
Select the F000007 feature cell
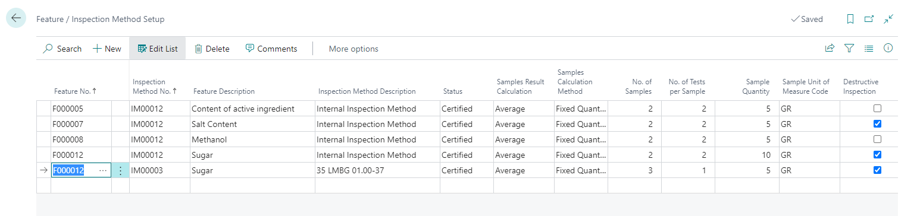(81, 124)
